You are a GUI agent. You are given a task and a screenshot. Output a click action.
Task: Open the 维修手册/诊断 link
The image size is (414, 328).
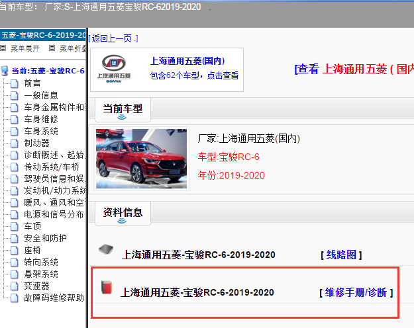pos(356,292)
